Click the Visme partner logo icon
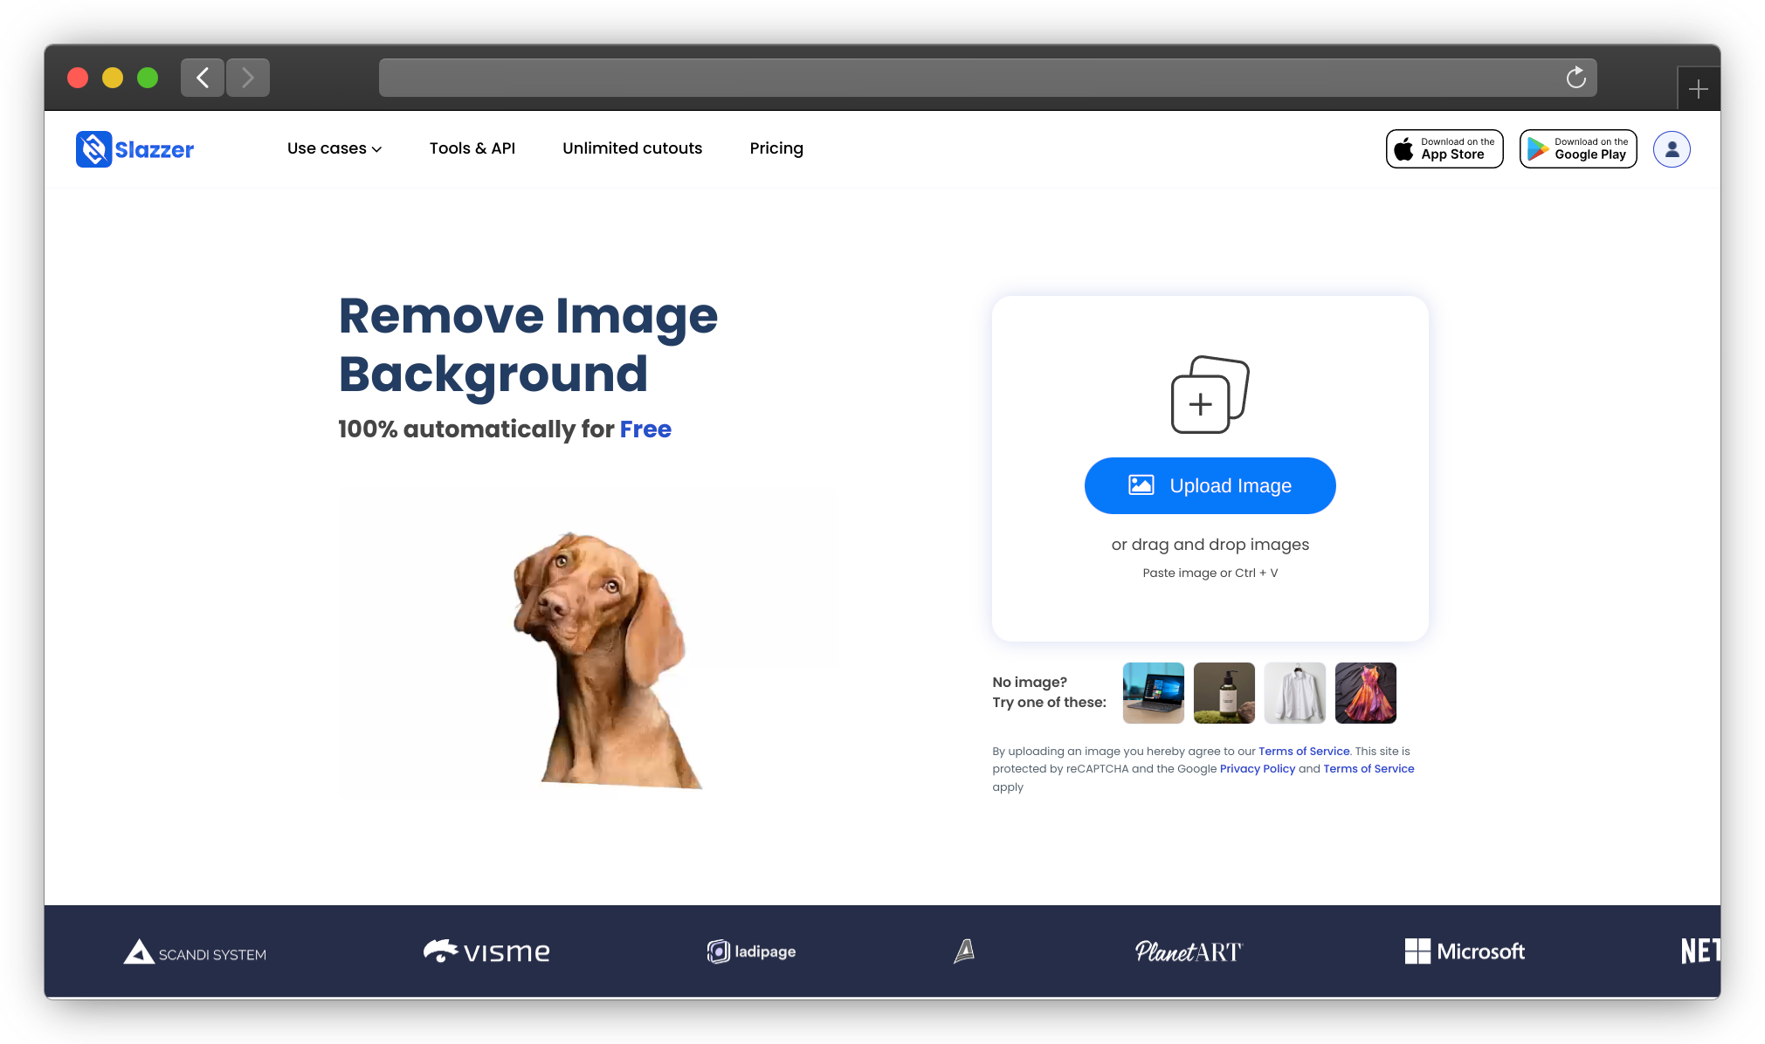The image size is (1765, 1044). (x=441, y=951)
